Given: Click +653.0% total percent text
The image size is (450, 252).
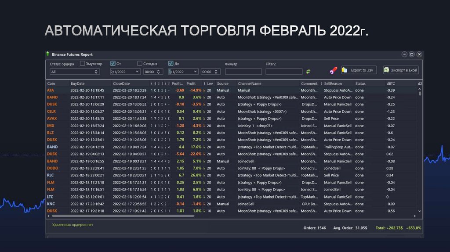Looking at the screenshot, I should point(414,228).
